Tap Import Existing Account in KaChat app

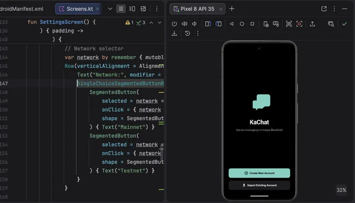(x=259, y=185)
